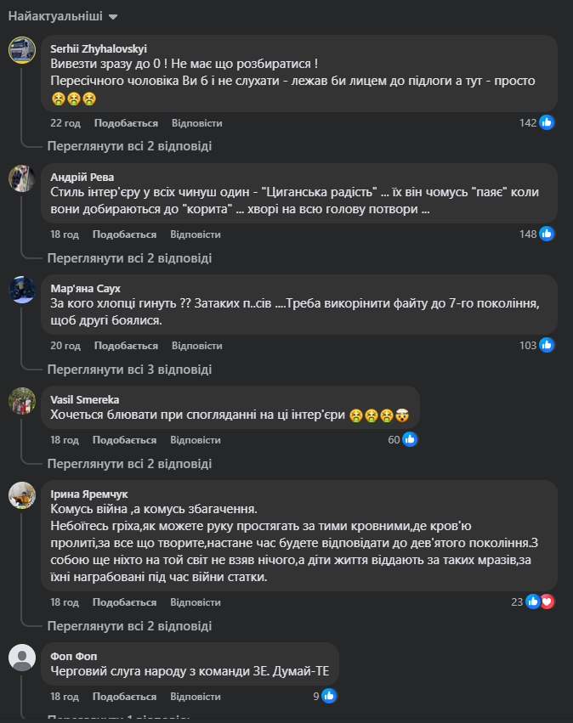Like Vasil Smereka's comment via Подобається
The image size is (573, 723).
tap(124, 440)
